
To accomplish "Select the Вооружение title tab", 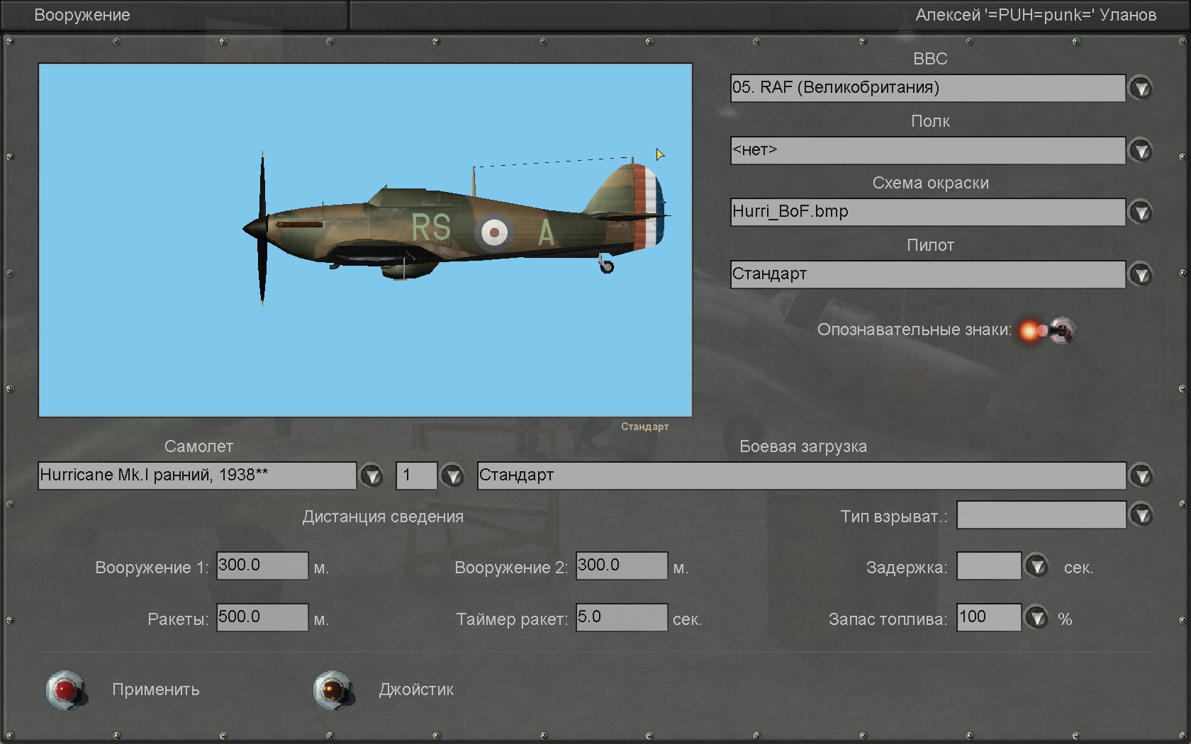I will tap(82, 15).
